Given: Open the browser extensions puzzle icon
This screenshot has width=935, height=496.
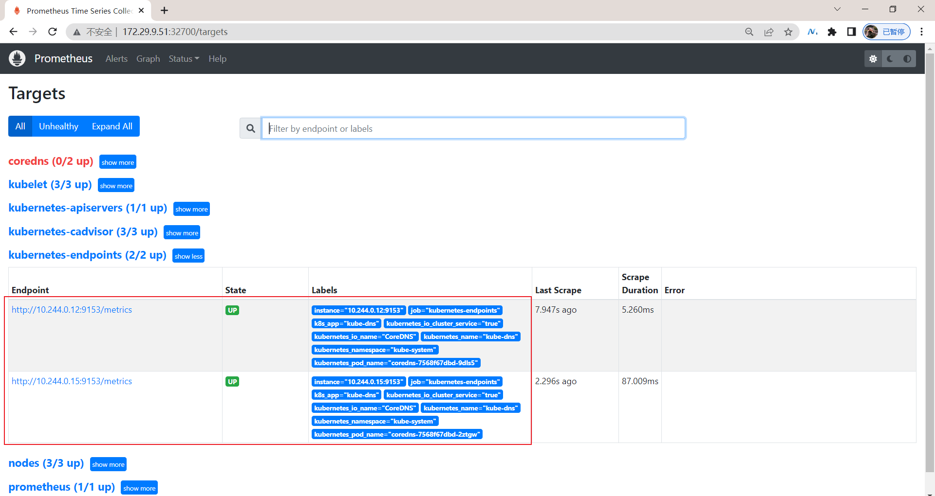Looking at the screenshot, I should [832, 32].
